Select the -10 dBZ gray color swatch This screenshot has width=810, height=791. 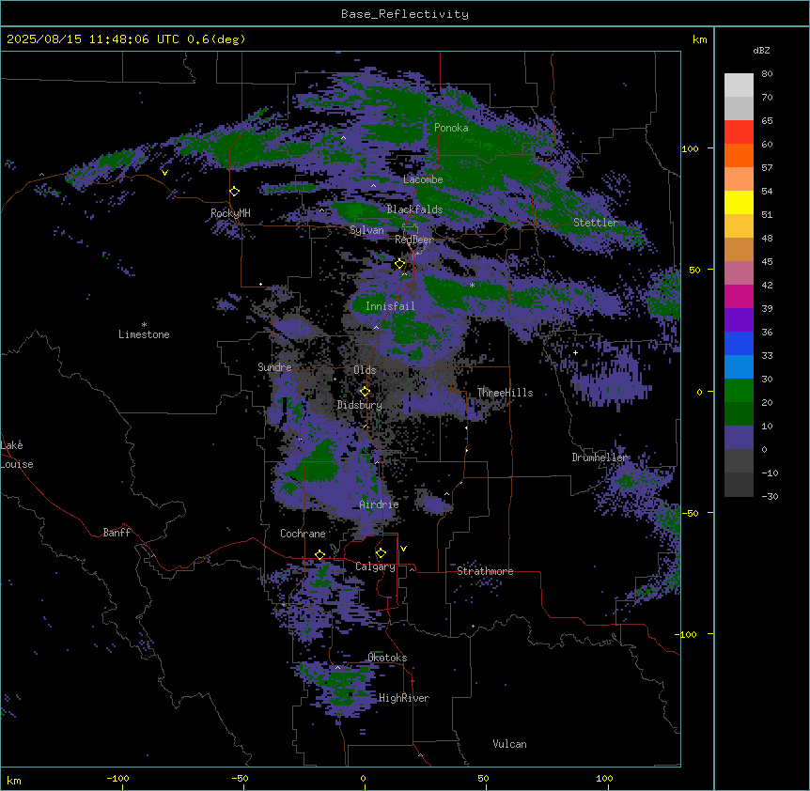click(739, 485)
